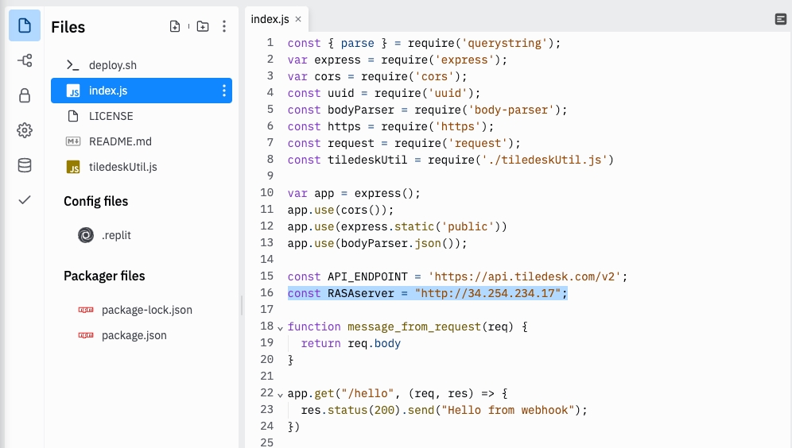This screenshot has width=792, height=448.
Task: Open the Secrets lock icon
Action: [24, 96]
